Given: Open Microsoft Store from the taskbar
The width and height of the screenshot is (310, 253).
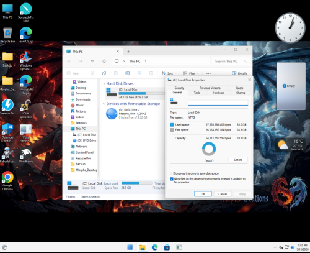Looking at the screenshot, I should click(167, 247).
